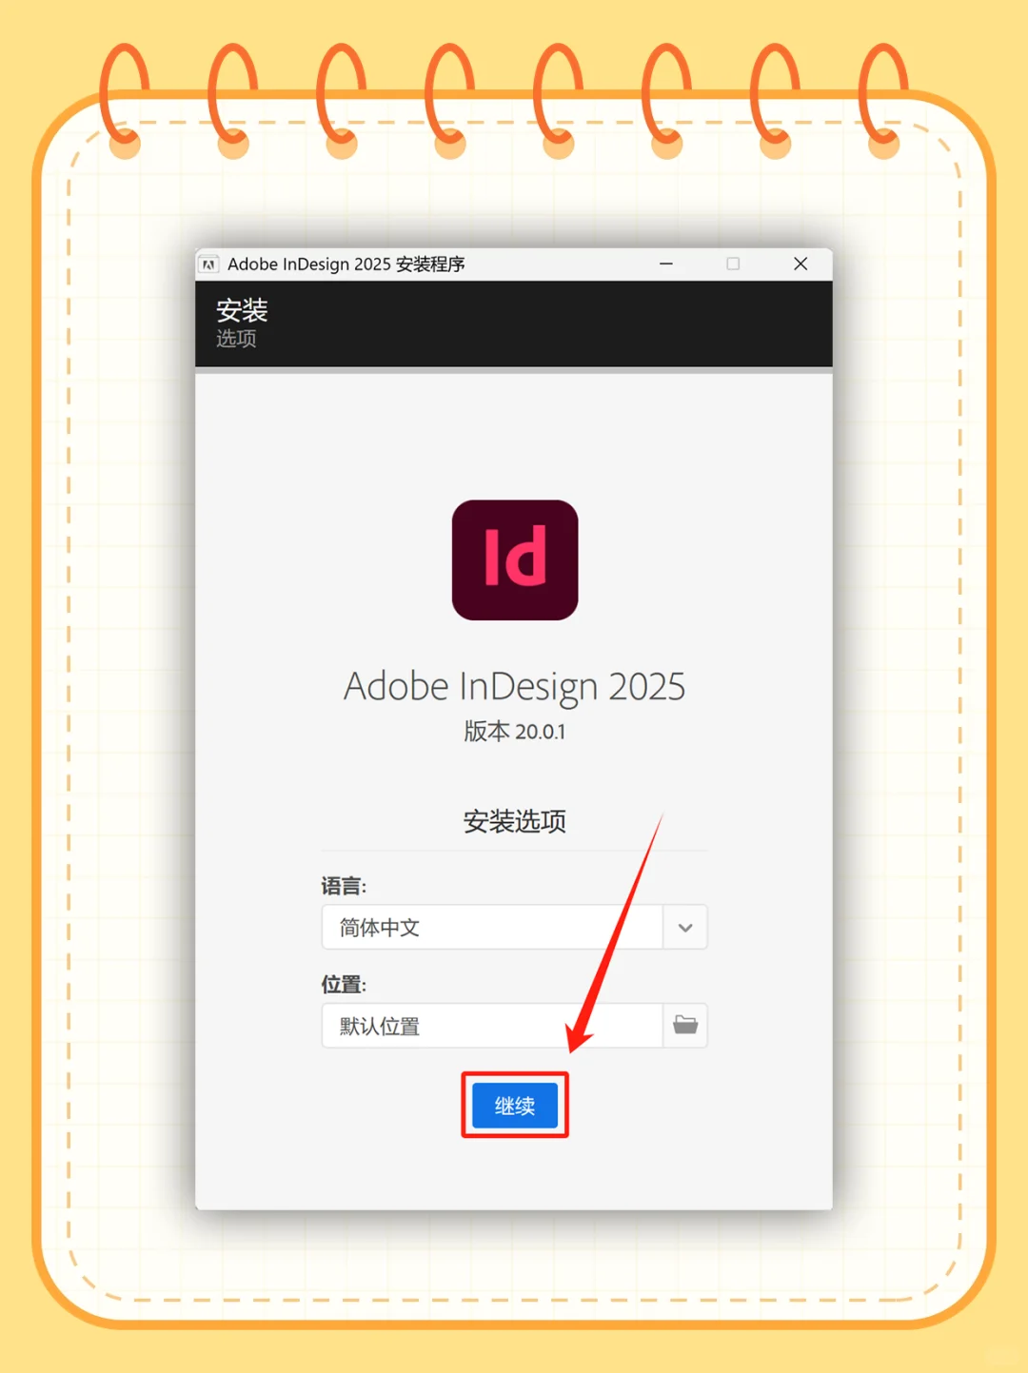Click the 安装选项 section heading
Image resolution: width=1028 pixels, height=1373 pixels.
[x=514, y=821]
